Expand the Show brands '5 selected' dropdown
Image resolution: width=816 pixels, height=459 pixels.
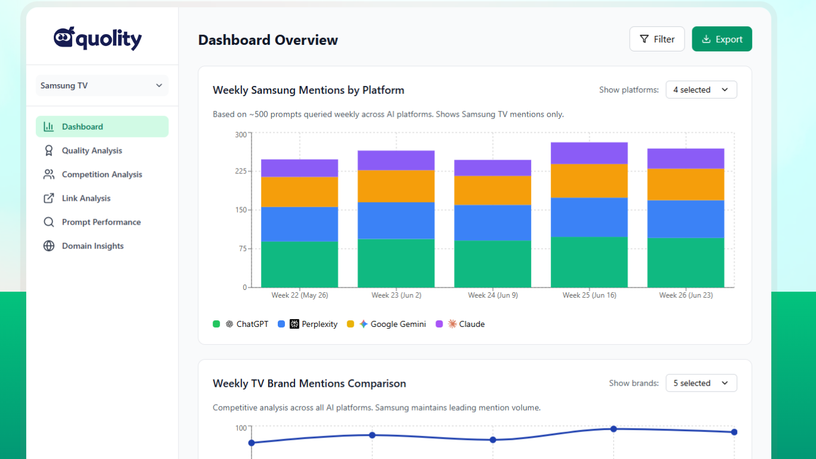pos(701,383)
